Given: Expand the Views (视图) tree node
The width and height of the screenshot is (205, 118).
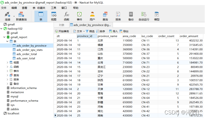Looking at the screenshot, I should click(x=7, y=63).
